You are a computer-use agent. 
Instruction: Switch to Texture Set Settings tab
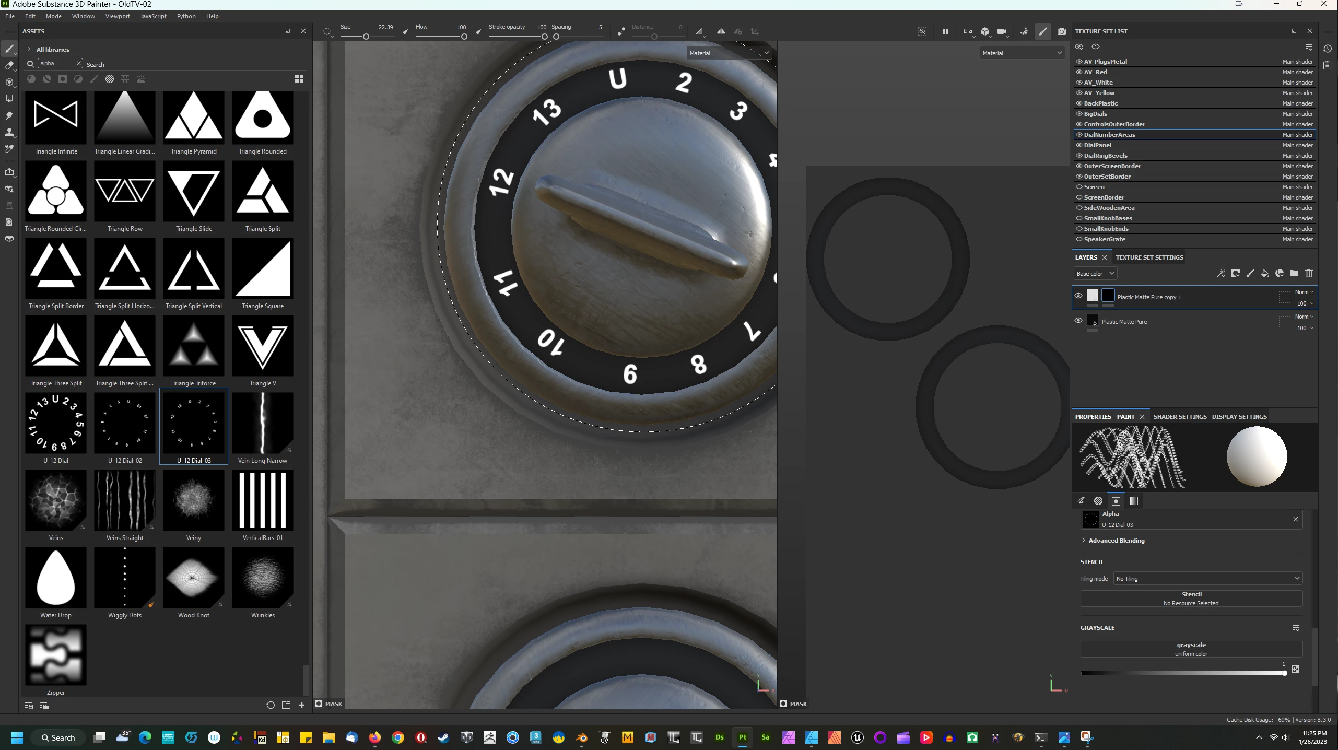tap(1149, 257)
